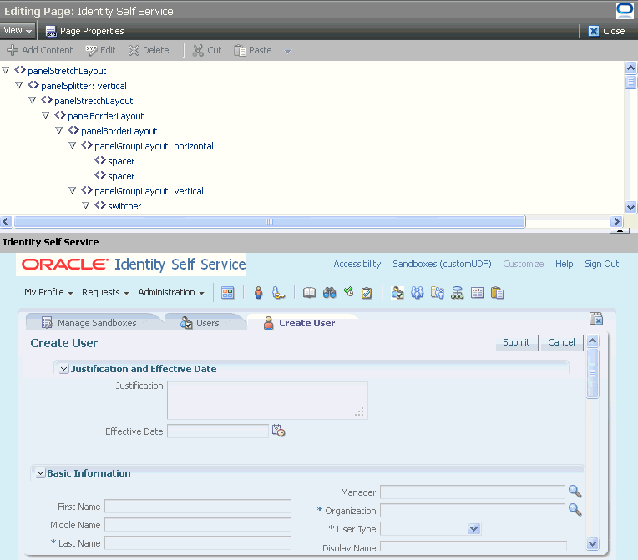Click the clipboard checkmark icon
The image size is (638, 560).
click(x=367, y=293)
